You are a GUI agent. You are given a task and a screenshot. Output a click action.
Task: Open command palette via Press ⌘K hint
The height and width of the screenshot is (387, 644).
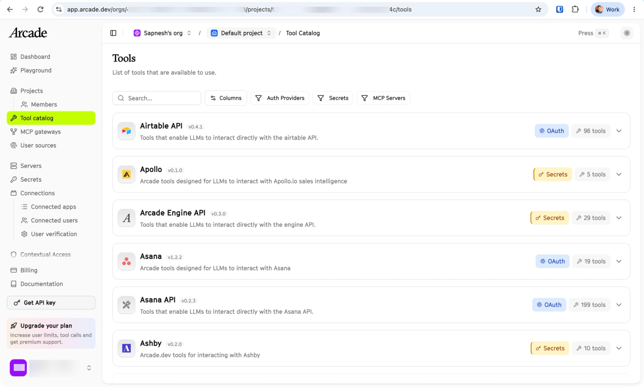(x=593, y=33)
